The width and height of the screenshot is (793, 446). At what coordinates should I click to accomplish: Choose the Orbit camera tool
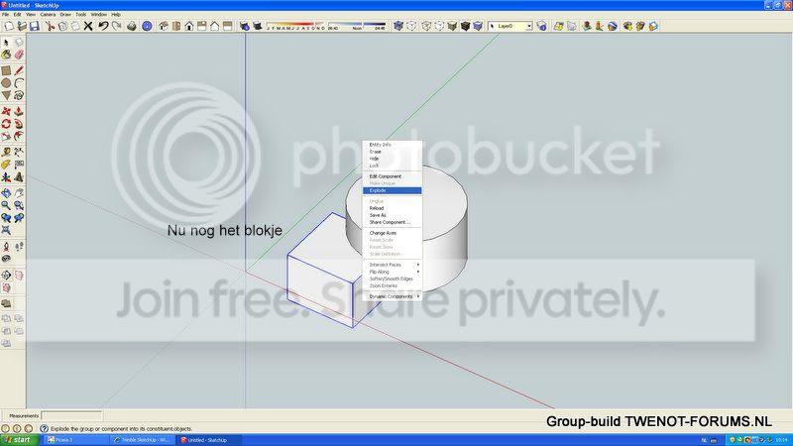(x=6, y=193)
